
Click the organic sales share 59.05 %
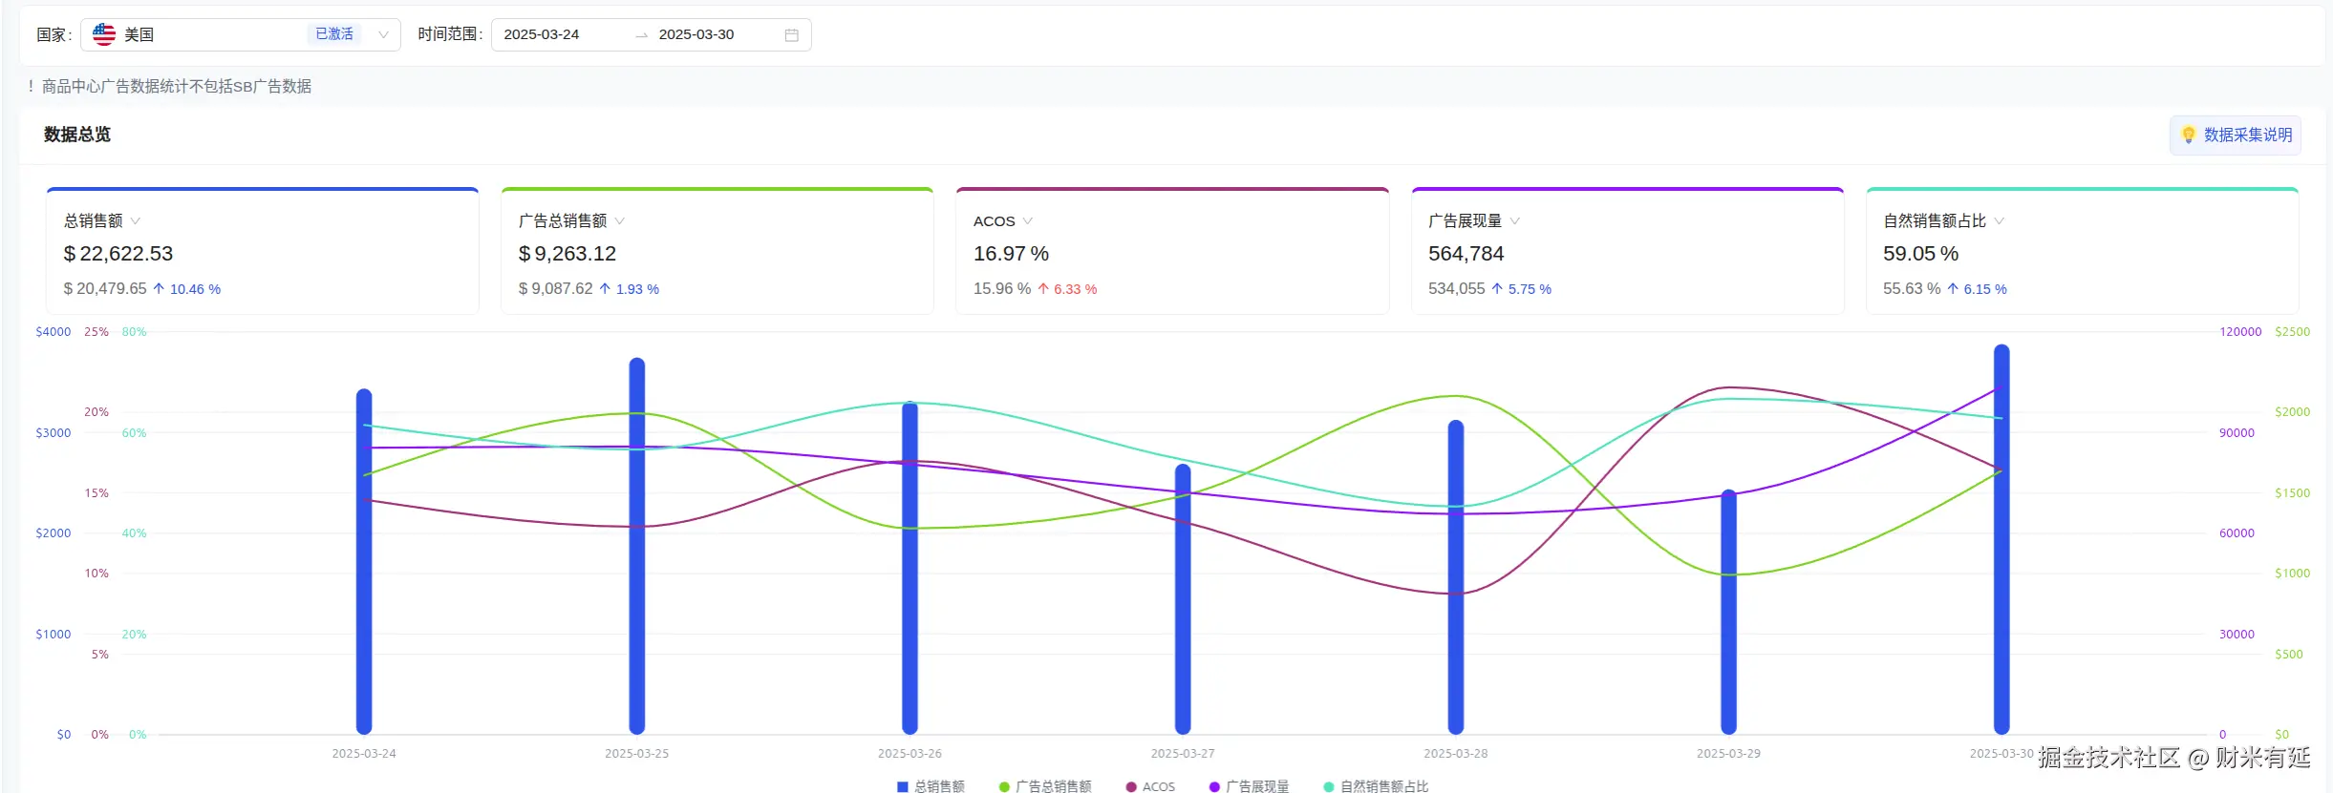point(1920,254)
